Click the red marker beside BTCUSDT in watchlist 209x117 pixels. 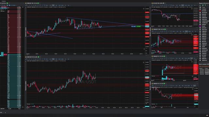pyautogui.click(x=200, y=11)
